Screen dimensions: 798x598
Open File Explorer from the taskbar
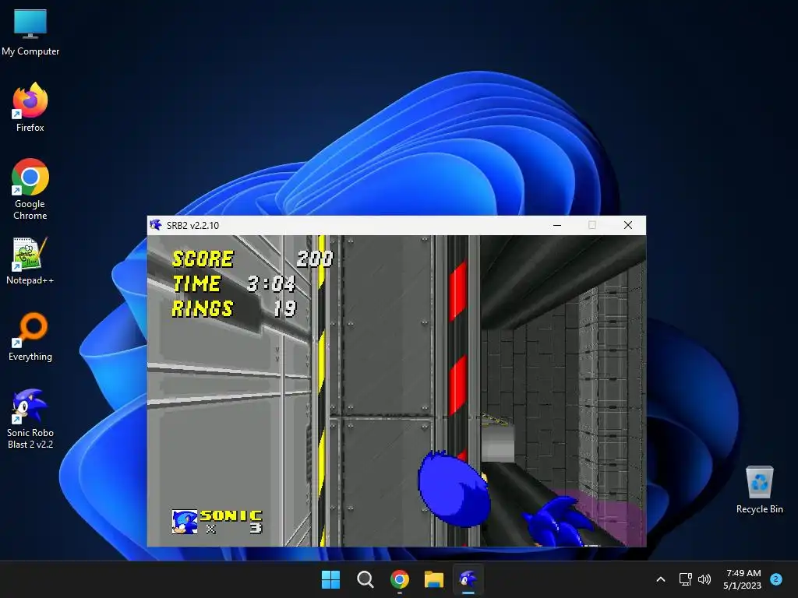click(x=434, y=579)
